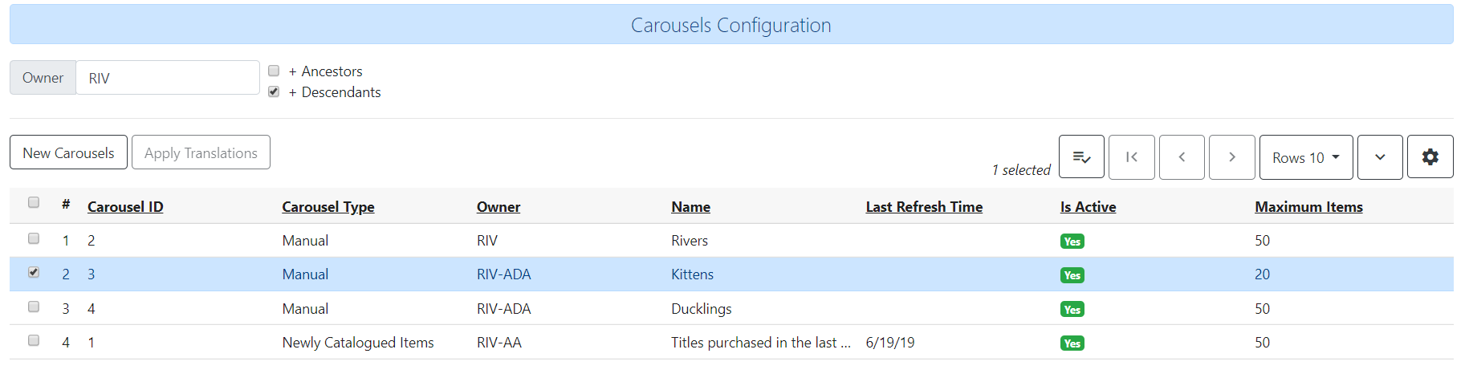Screen dimensions: 1469x386
Task: Open the grid settings gear icon
Action: [x=1430, y=157]
